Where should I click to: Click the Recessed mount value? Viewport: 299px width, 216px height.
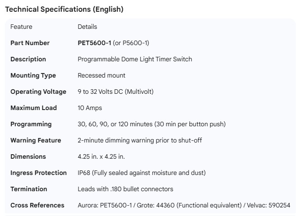pos(101,75)
